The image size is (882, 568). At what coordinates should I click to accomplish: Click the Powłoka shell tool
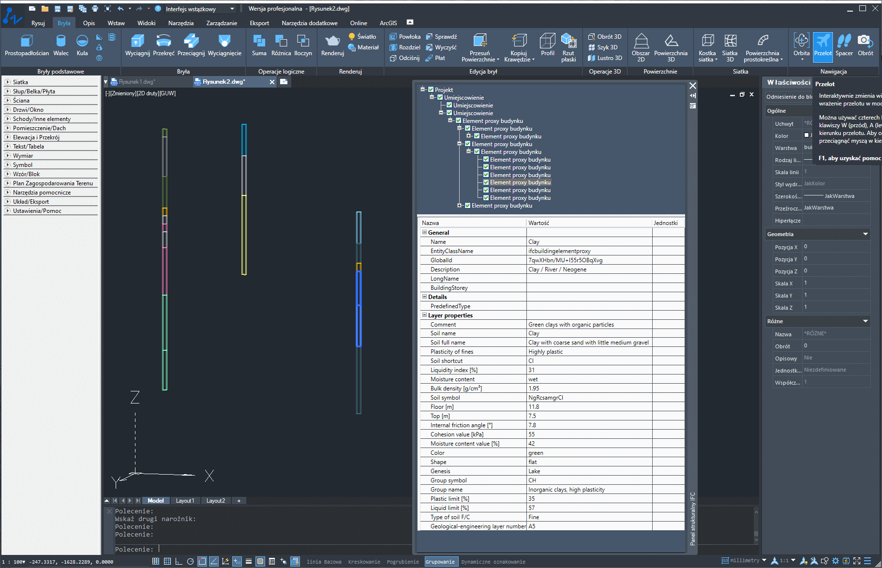point(405,36)
